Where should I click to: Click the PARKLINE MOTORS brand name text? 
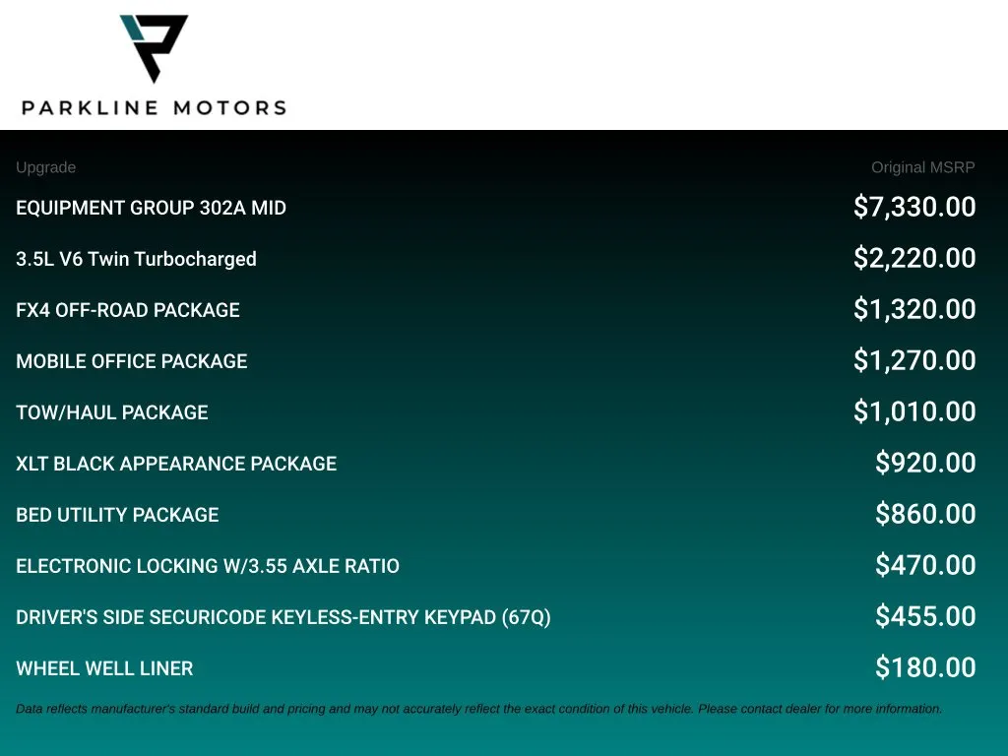tap(154, 107)
